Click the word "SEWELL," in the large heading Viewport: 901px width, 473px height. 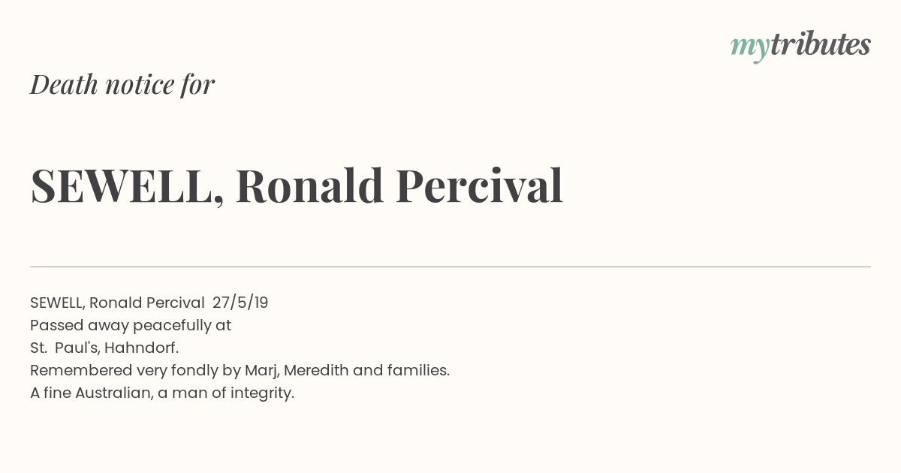(127, 186)
